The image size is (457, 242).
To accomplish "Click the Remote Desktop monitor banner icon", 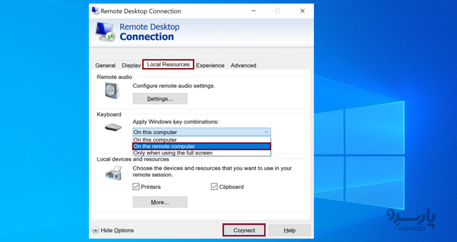I will click(x=105, y=32).
